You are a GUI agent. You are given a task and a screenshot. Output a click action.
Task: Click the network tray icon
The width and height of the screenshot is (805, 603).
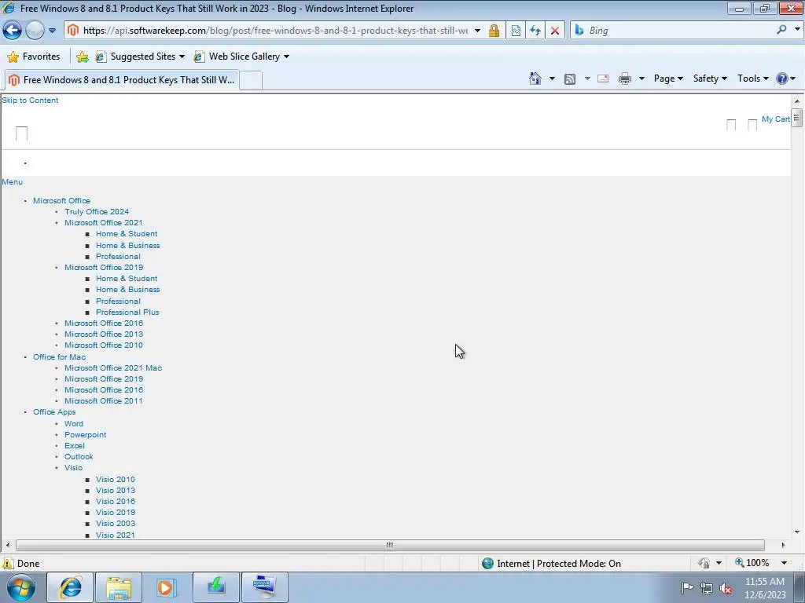pyautogui.click(x=707, y=589)
